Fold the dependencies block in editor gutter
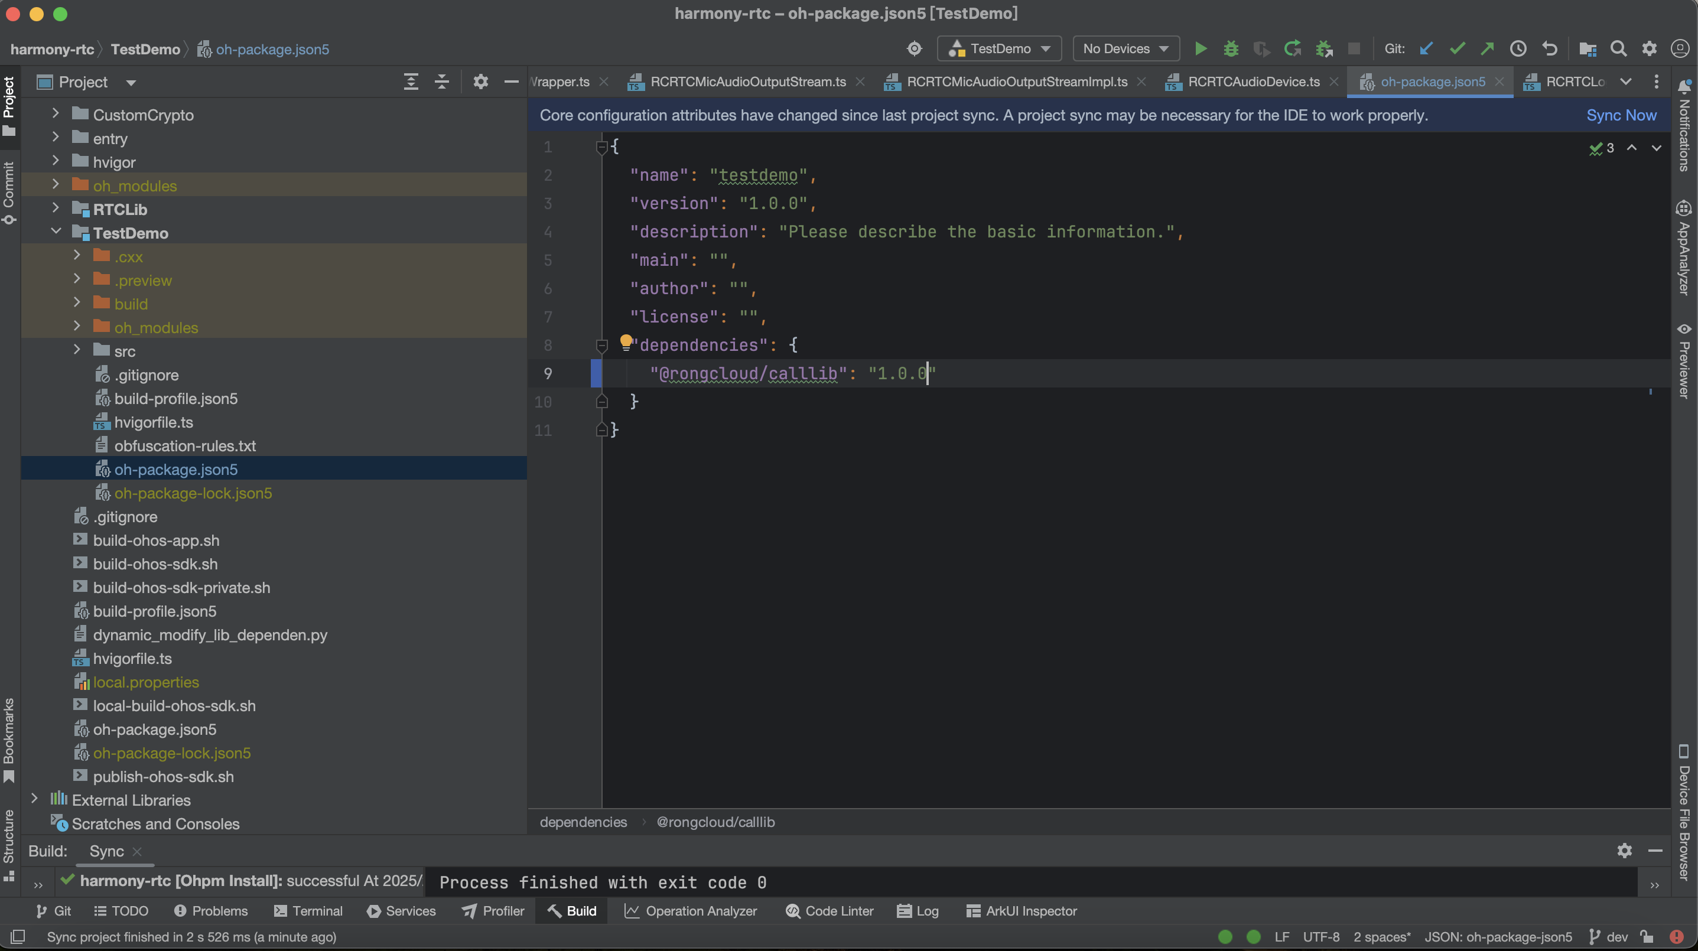The image size is (1698, 951). (601, 345)
